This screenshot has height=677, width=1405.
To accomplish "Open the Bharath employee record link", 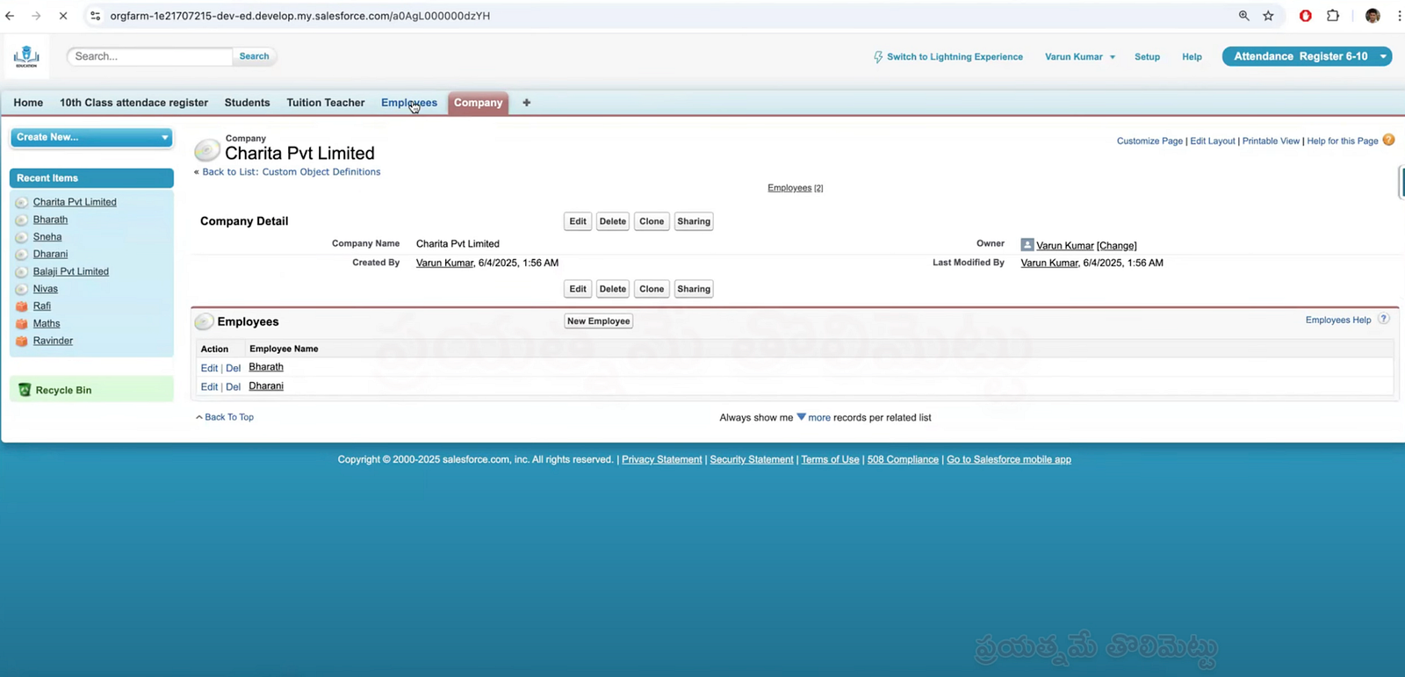I will point(266,367).
